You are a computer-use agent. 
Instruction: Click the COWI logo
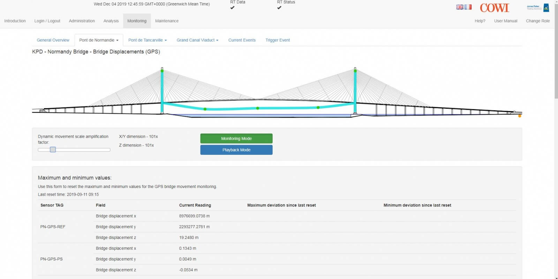[494, 8]
